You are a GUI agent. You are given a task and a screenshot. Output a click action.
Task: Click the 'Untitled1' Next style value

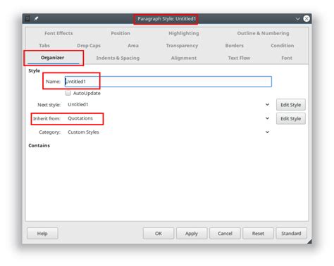point(78,104)
